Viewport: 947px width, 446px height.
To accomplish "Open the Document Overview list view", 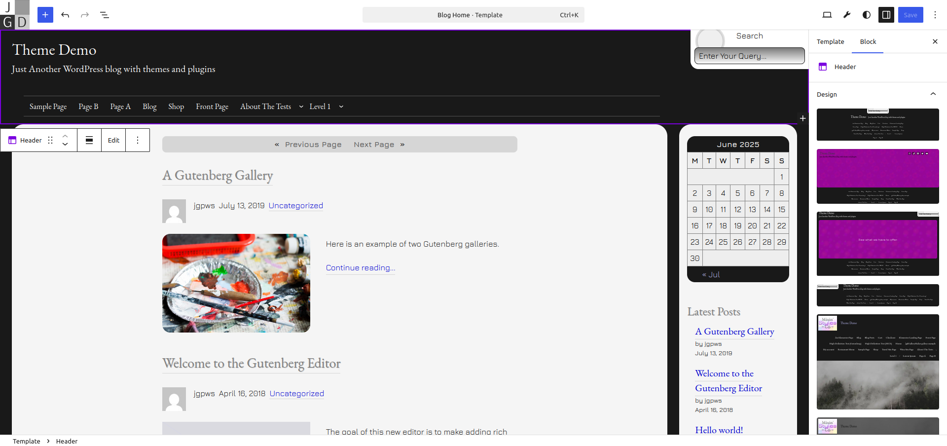I will click(x=105, y=15).
